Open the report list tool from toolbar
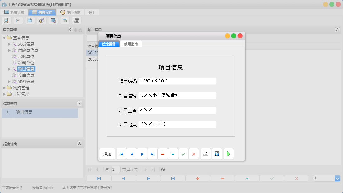 coord(18,20)
